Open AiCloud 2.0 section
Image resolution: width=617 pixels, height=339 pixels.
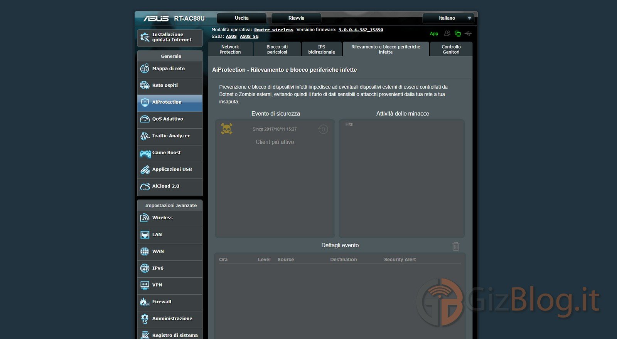(x=170, y=186)
